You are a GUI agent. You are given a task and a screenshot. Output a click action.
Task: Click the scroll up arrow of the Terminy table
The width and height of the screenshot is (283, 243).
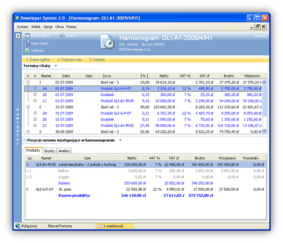264,82
